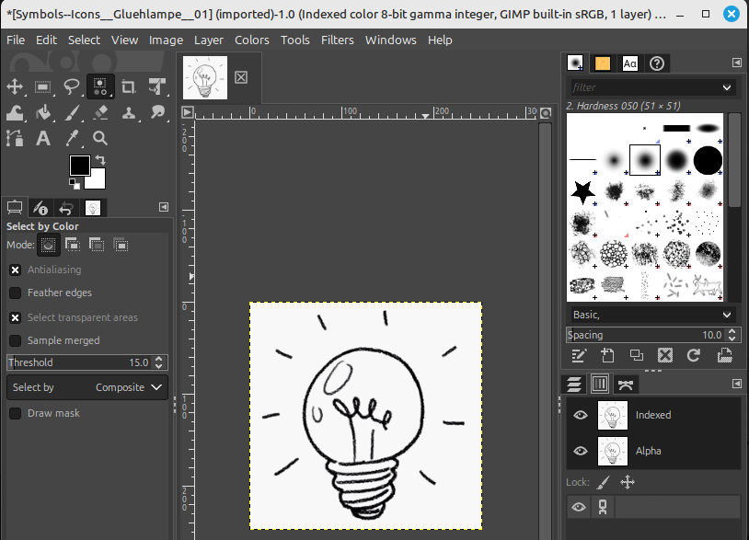The image size is (749, 540).
Task: Select the Move tool
Action: pyautogui.click(x=16, y=86)
